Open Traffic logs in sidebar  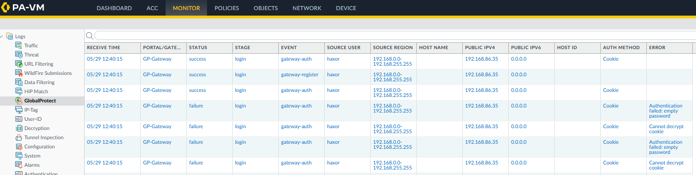tap(31, 45)
